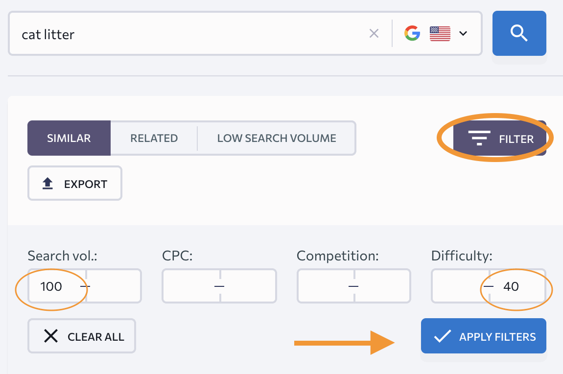Click the X icon in Clear All
Viewport: 563px width, 374px height.
(x=50, y=336)
